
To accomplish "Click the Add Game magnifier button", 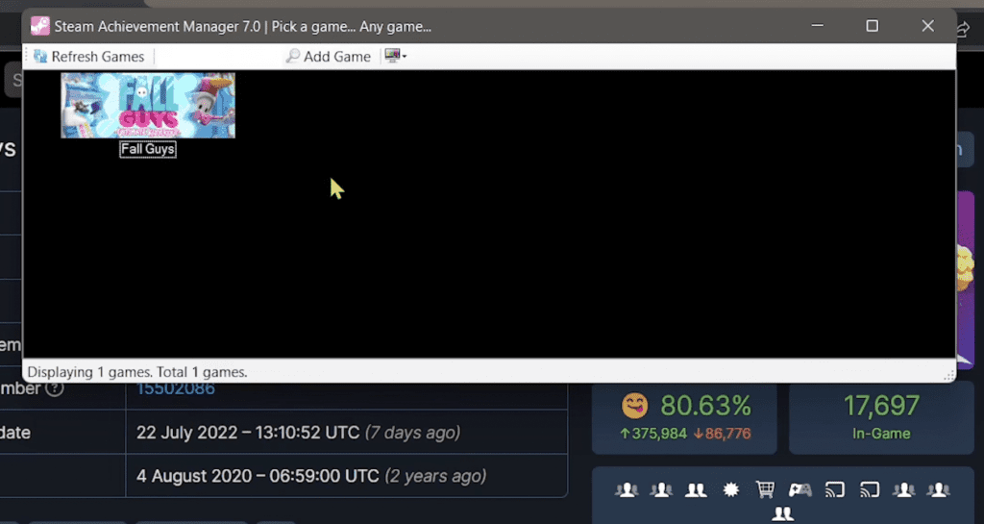I will 328,57.
